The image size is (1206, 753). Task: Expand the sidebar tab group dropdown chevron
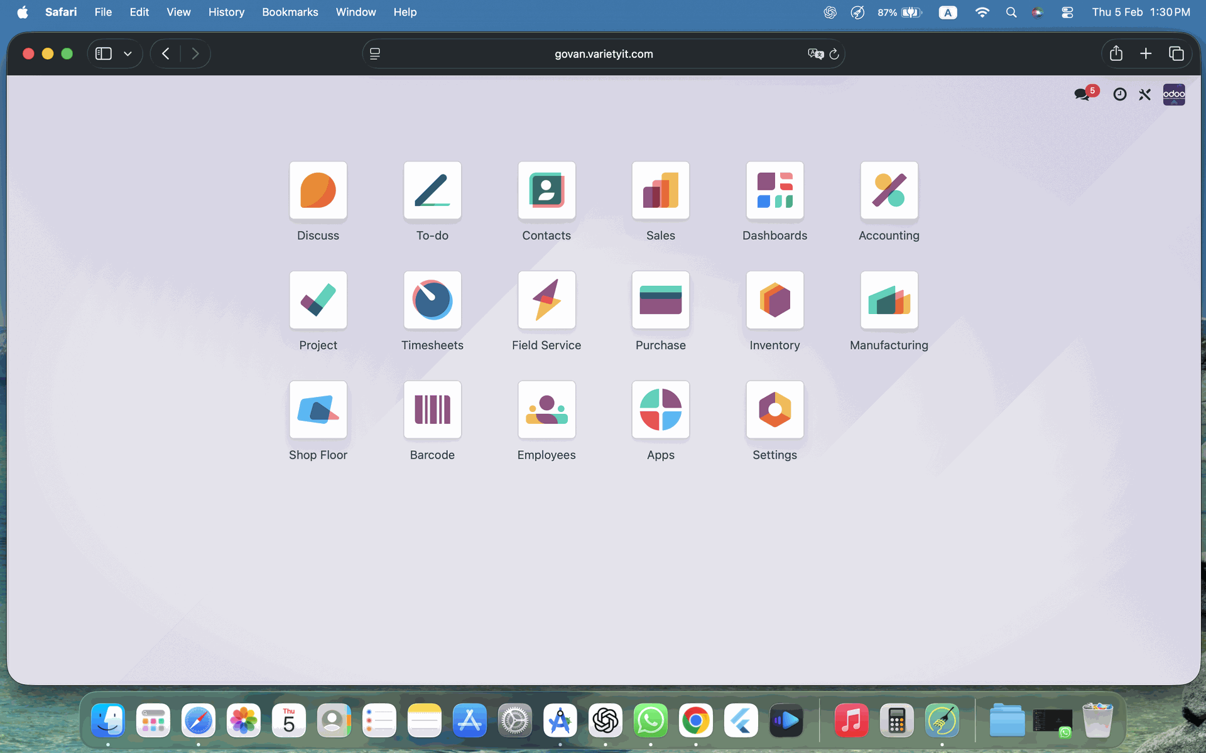click(x=128, y=54)
